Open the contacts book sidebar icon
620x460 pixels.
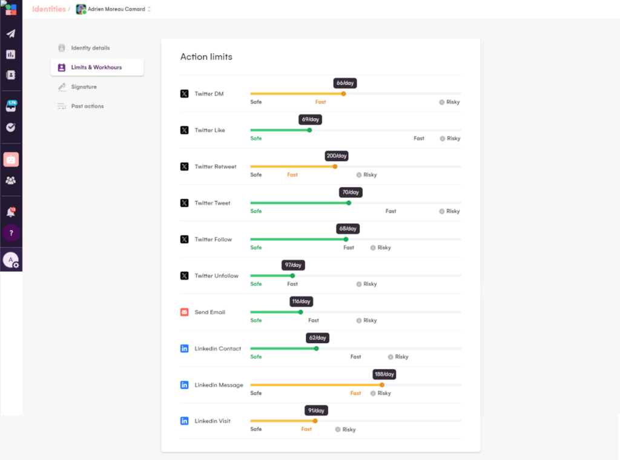click(x=11, y=75)
